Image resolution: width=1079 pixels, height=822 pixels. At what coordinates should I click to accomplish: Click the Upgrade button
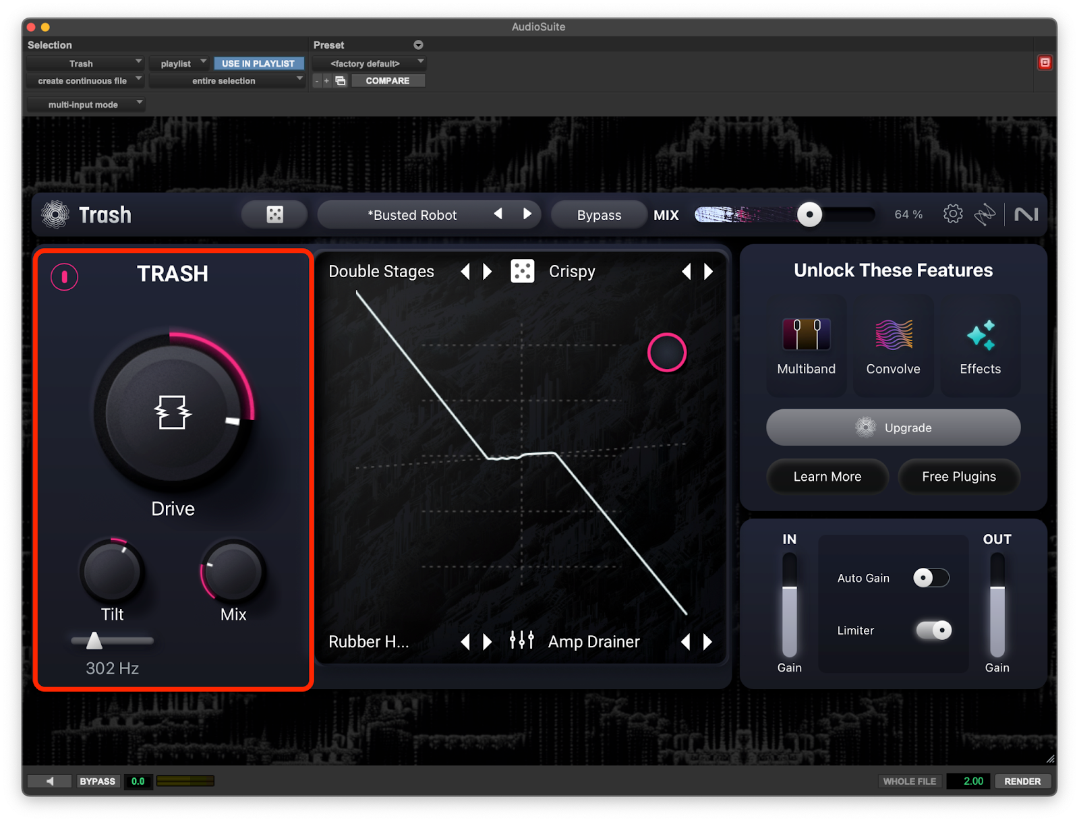click(x=893, y=428)
